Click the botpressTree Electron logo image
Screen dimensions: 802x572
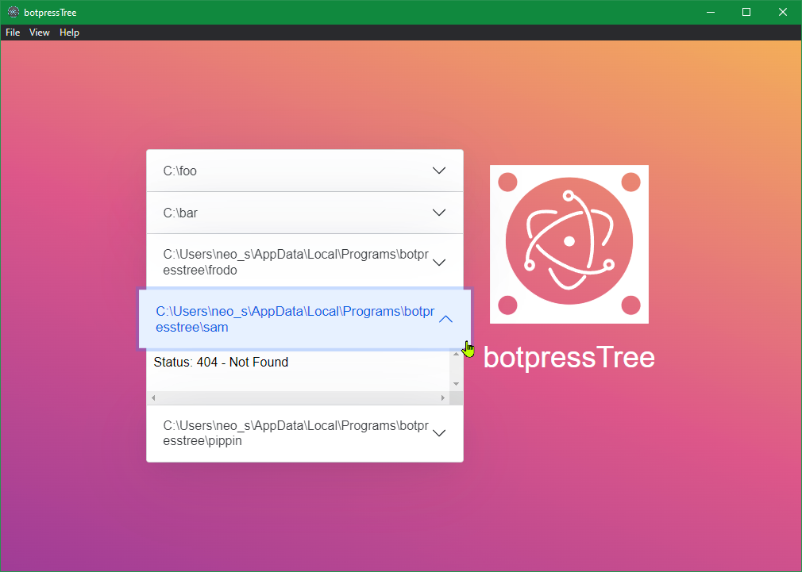[569, 244]
